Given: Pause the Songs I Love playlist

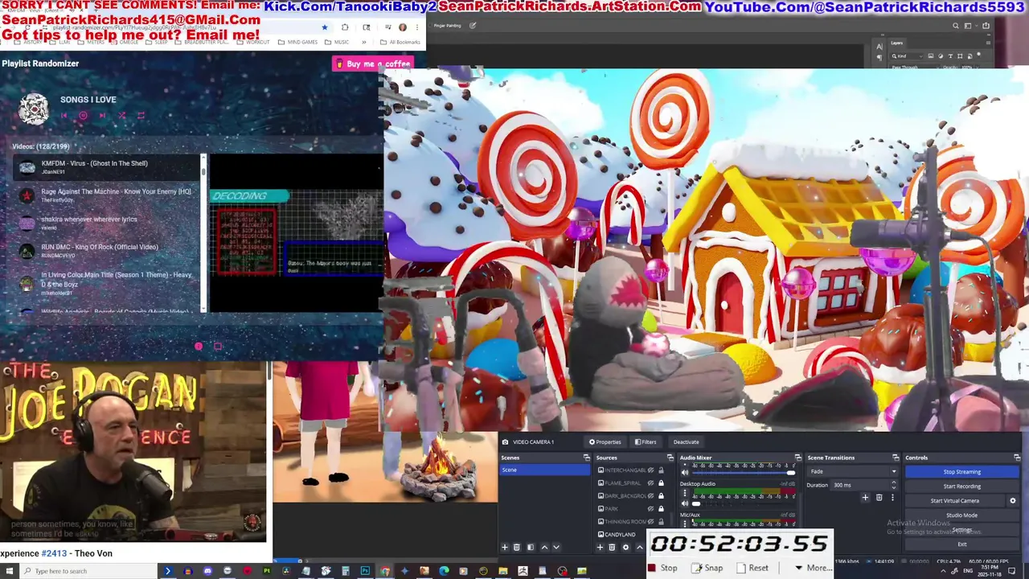Looking at the screenshot, I should [83, 116].
